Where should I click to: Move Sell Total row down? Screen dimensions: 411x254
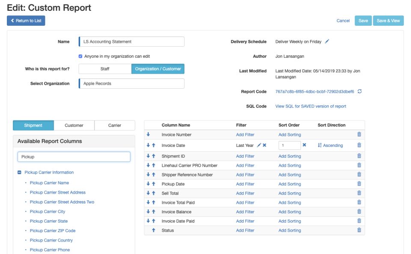148,193
